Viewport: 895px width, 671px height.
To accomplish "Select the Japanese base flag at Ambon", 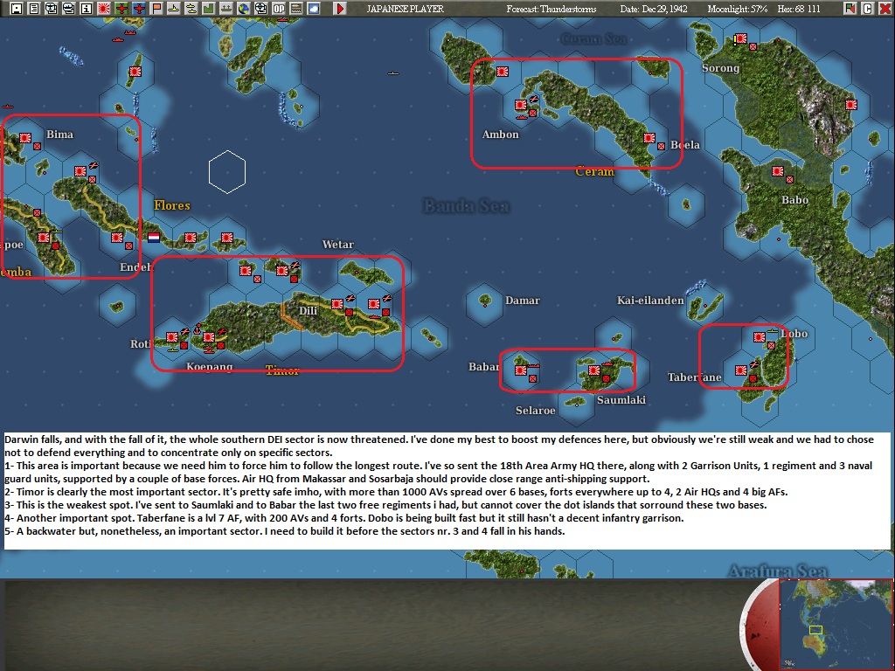I will (521, 105).
